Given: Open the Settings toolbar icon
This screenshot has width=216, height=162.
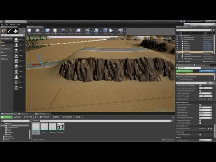Looking at the screenshot, I should [63, 31].
